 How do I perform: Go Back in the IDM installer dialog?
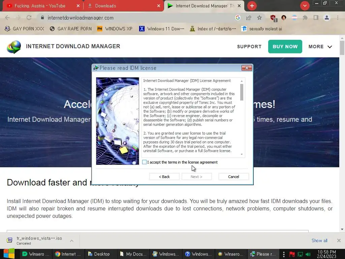[164, 177]
